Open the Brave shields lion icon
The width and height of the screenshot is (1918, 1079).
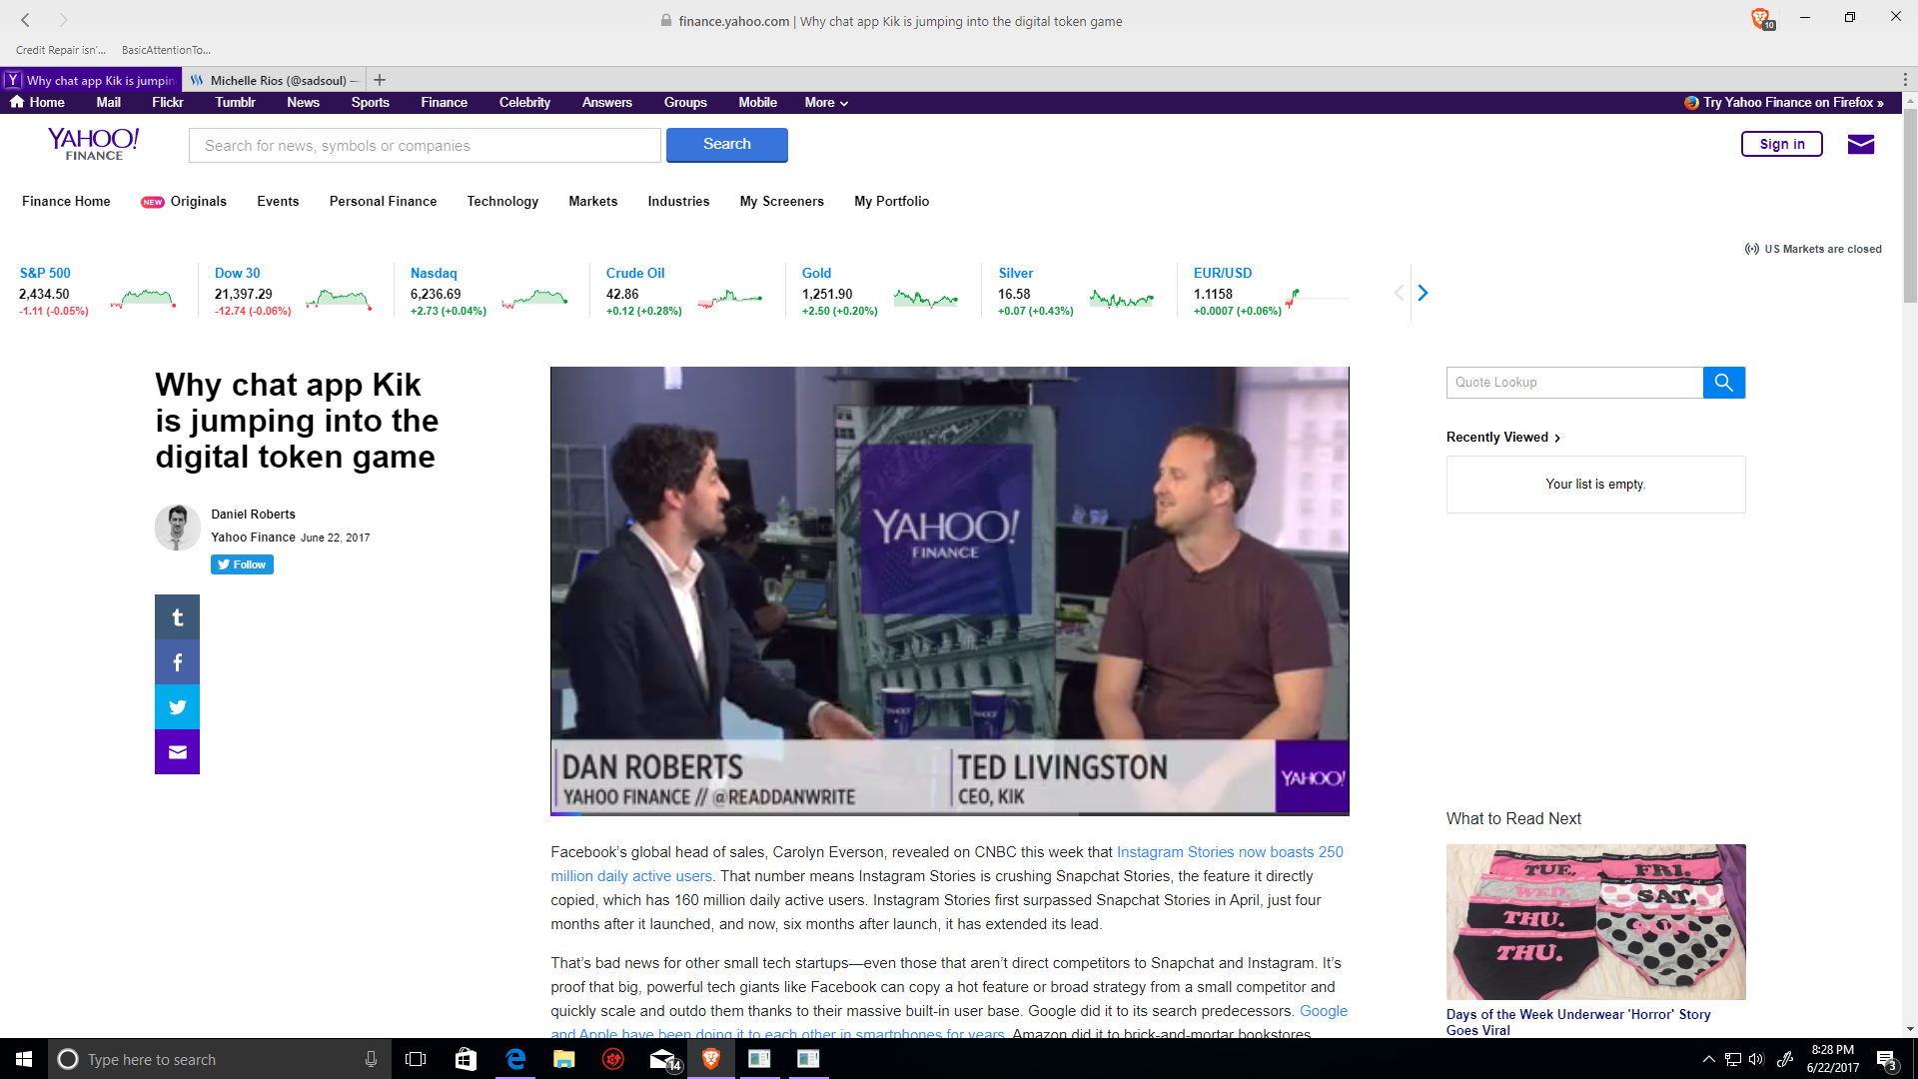(1760, 18)
